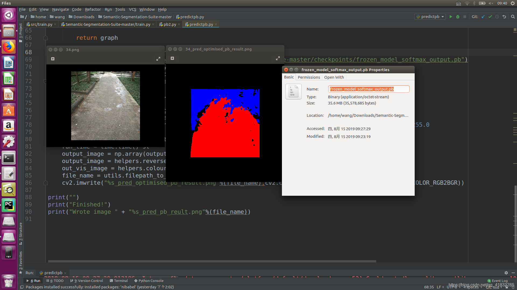
Task: Open Run panel settings gear
Action: click(x=506, y=273)
